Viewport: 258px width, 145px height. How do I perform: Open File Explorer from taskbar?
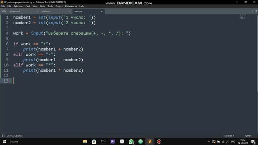pyautogui.click(x=85, y=141)
